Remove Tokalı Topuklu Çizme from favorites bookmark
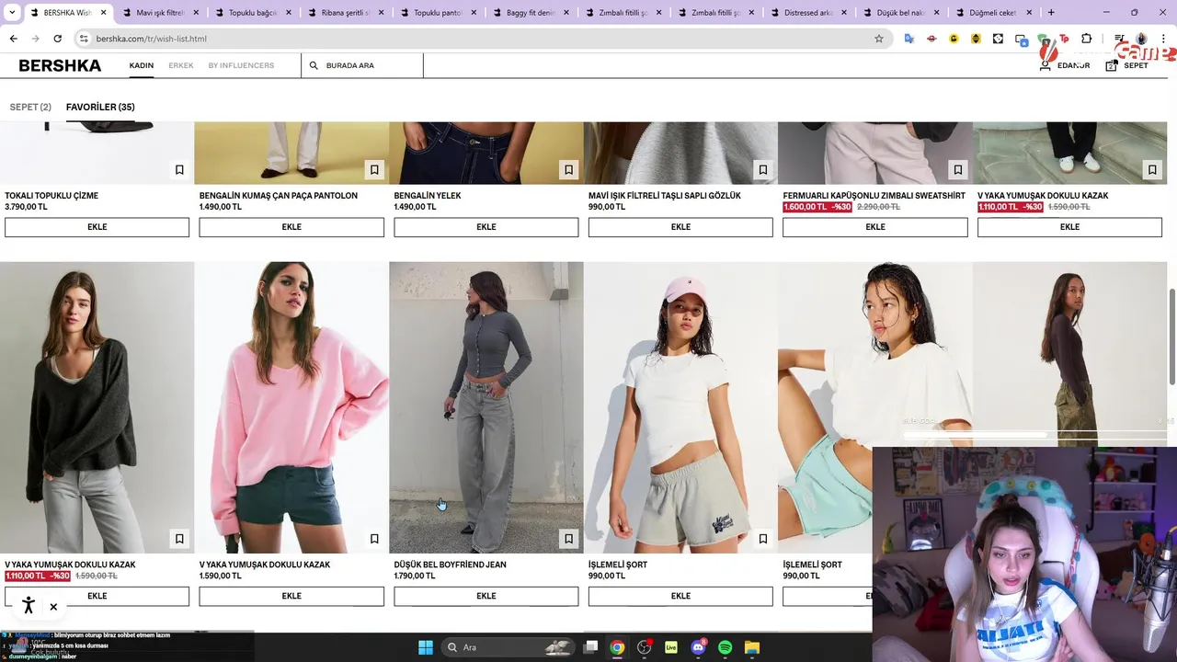 [x=179, y=169]
